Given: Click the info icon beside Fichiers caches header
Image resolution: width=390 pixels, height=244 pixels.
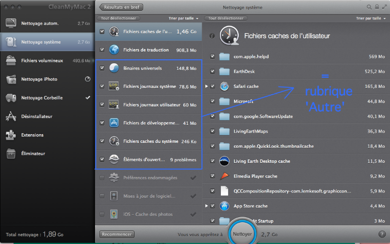Looking at the screenshot, I should click(x=212, y=36).
